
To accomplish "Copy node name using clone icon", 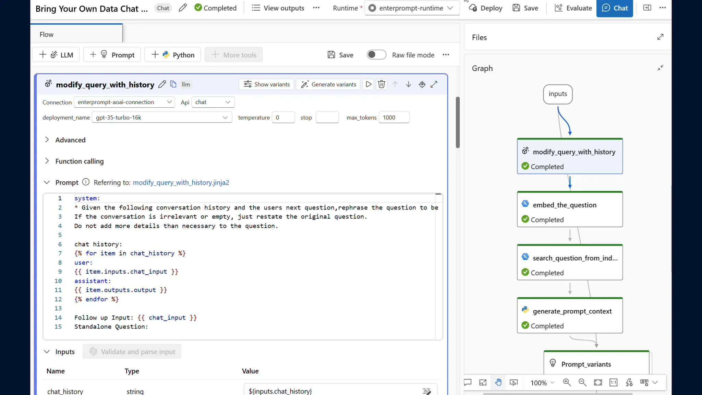I will pyautogui.click(x=173, y=84).
